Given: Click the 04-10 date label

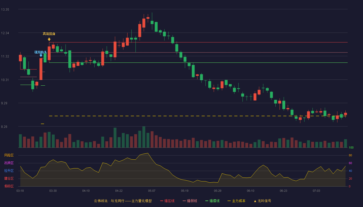Looking at the screenshot, I should [x=86, y=191].
